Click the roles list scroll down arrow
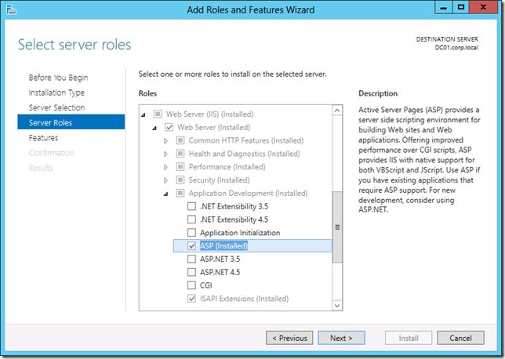This screenshot has width=505, height=359. point(338,305)
